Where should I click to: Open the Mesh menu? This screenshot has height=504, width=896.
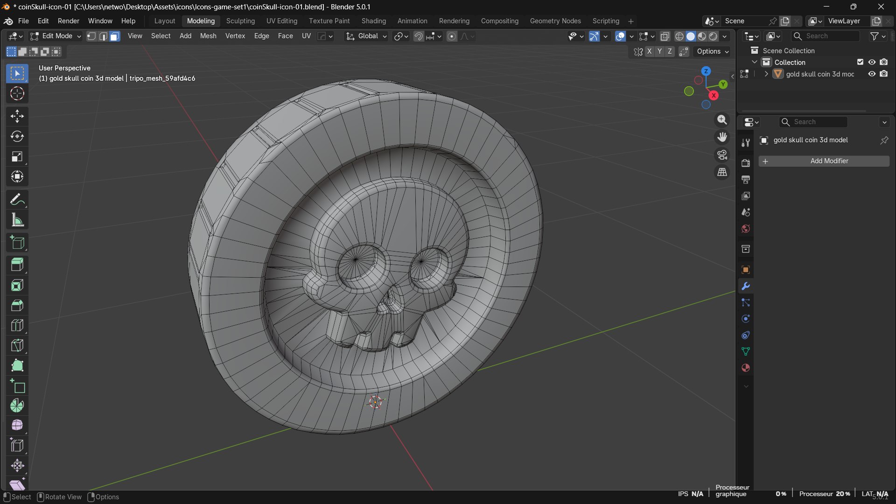(208, 36)
